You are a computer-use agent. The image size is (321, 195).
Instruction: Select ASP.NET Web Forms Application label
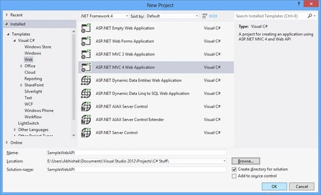124,41
